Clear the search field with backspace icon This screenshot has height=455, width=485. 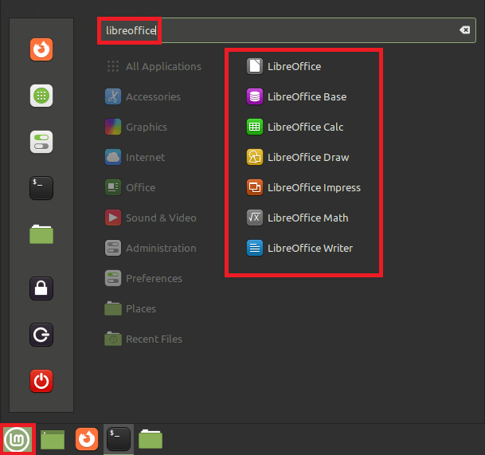464,30
